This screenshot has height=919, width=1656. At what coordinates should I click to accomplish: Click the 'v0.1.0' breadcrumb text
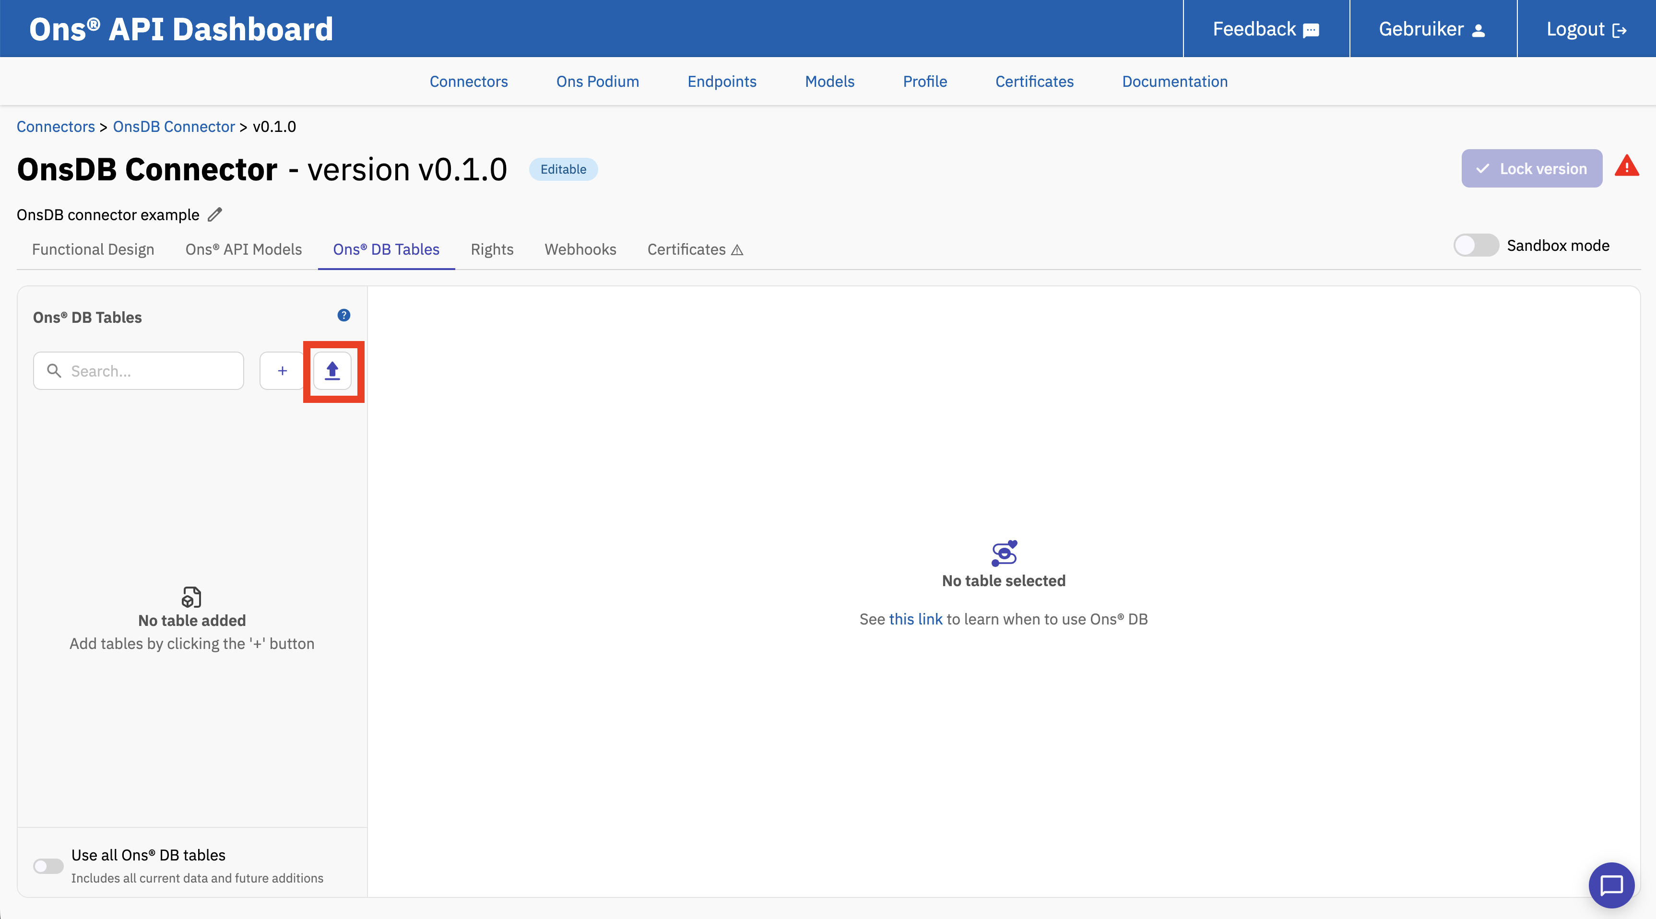(274, 127)
